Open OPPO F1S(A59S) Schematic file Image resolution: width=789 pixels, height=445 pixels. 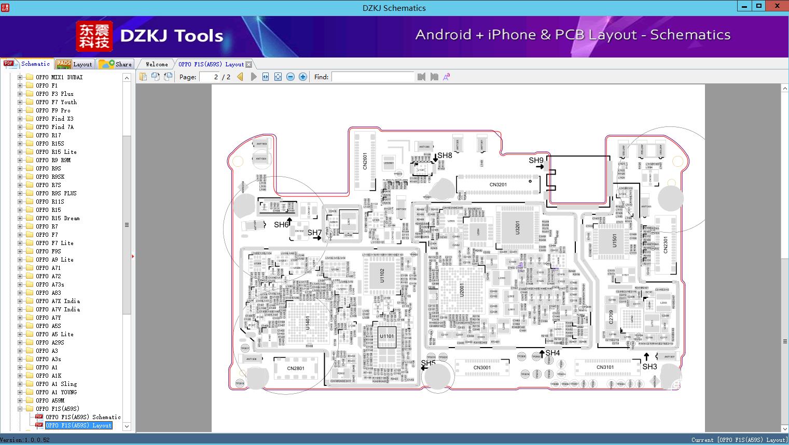[x=82, y=417]
